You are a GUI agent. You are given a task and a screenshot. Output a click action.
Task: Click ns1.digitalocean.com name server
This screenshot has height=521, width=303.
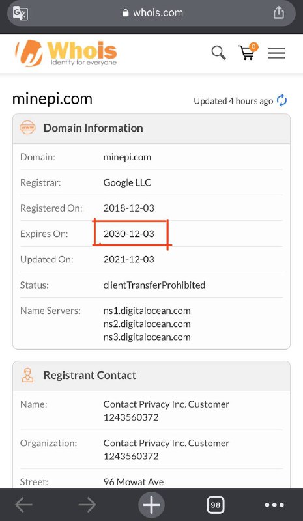(147, 311)
